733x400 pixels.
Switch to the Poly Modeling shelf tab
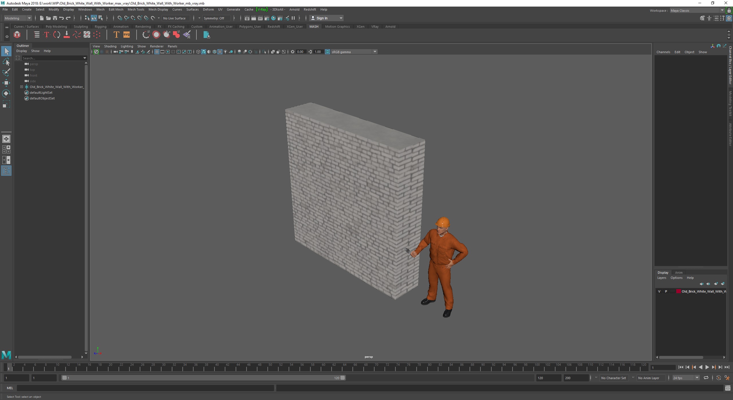tap(56, 27)
